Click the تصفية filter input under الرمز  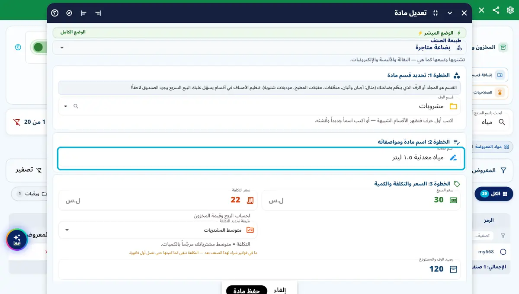coord(484,236)
